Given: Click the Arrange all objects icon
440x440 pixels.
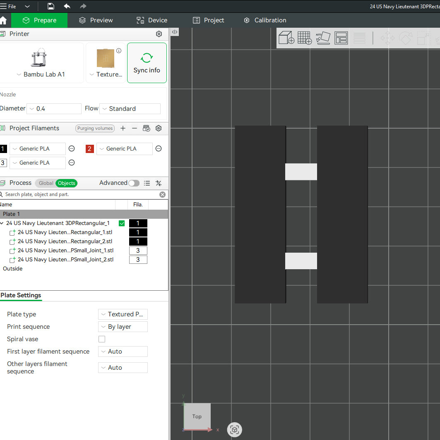Looking at the screenshot, I should tap(341, 38).
